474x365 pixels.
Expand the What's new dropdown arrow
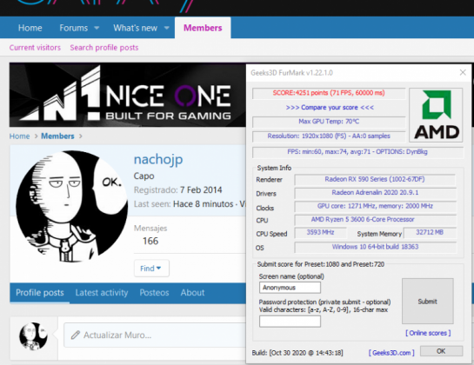click(x=167, y=28)
